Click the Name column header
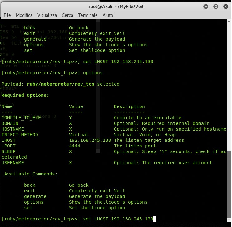The height and width of the screenshot is (227, 232). pos(7,106)
